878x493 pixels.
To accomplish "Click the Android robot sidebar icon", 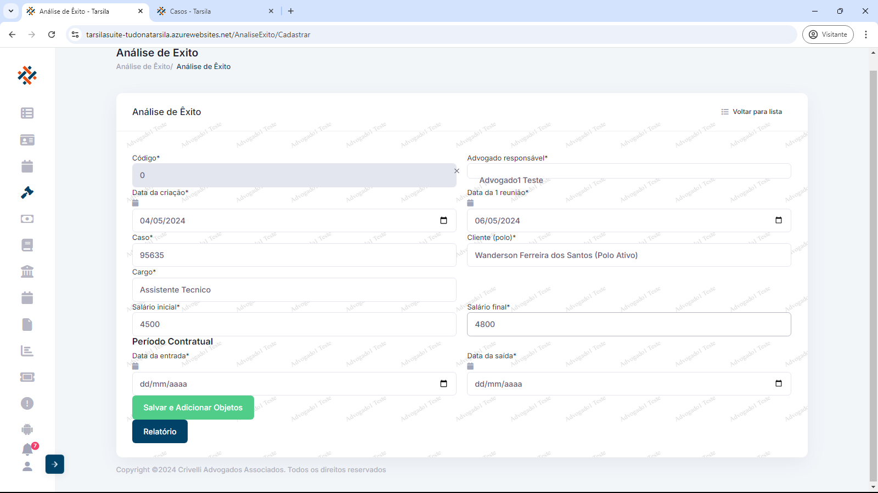I will (27, 429).
